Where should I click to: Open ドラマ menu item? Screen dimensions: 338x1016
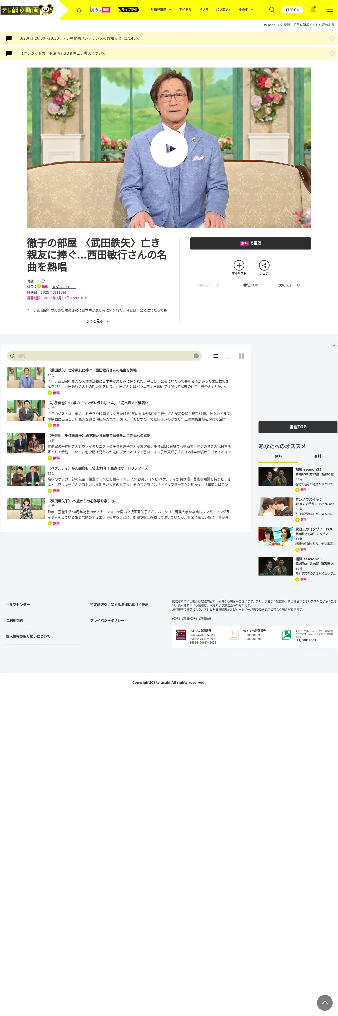tap(203, 9)
